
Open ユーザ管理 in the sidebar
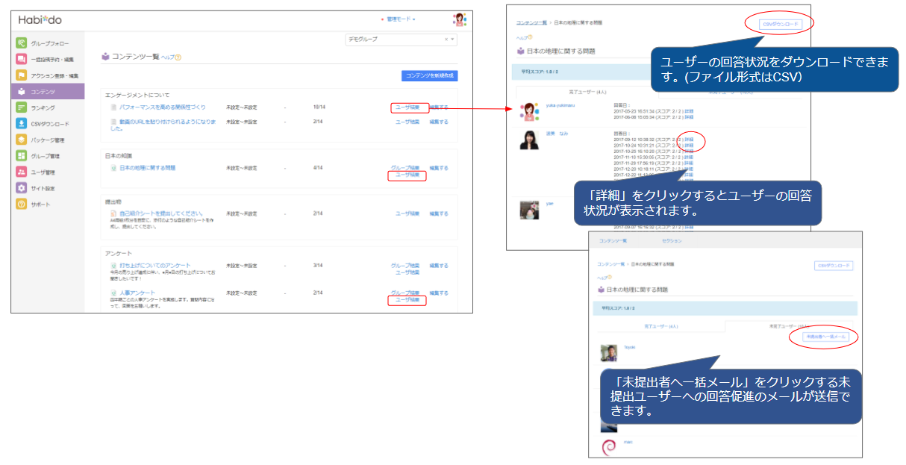point(49,172)
